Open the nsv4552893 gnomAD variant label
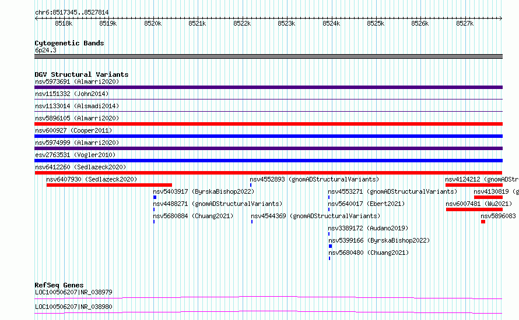The image size is (519, 320). click(314, 179)
